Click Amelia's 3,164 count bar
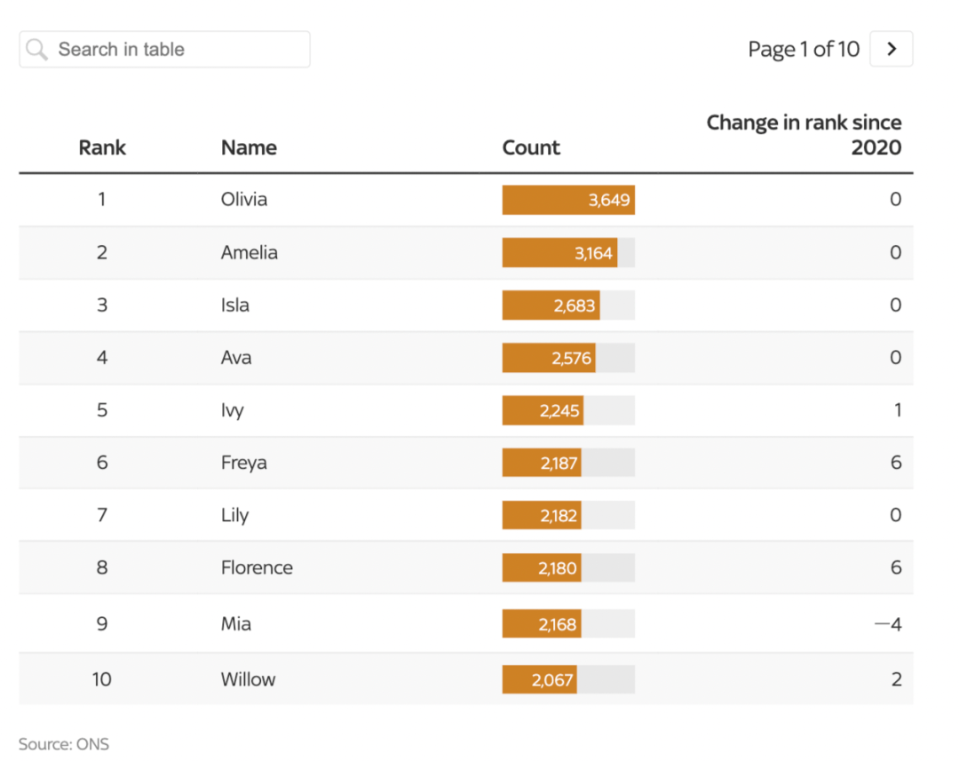The width and height of the screenshot is (959, 761). 559,253
